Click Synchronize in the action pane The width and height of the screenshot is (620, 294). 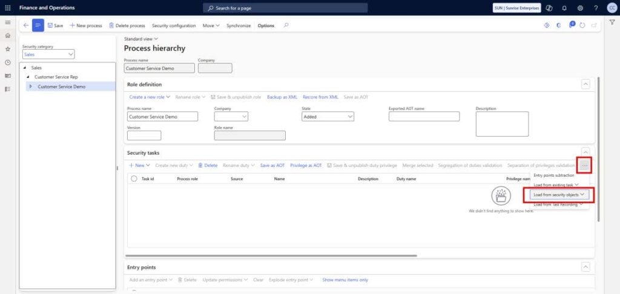coord(239,25)
